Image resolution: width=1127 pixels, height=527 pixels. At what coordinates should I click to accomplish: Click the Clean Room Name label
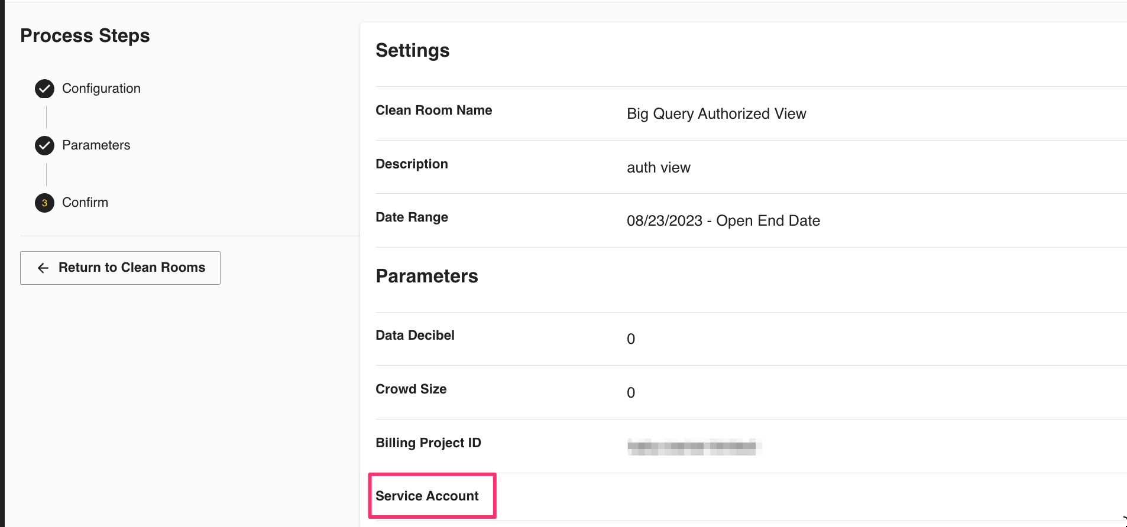(433, 110)
